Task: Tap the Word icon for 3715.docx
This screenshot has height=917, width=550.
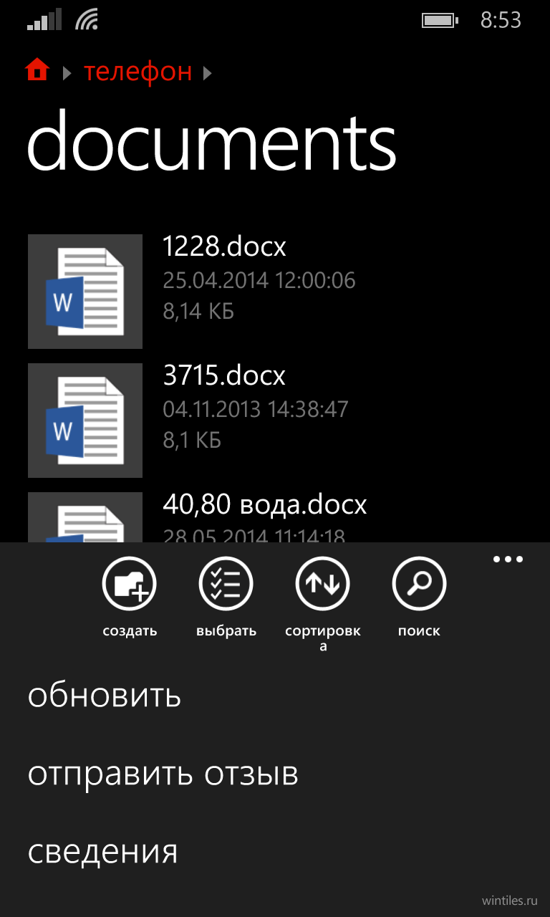Action: [x=85, y=421]
